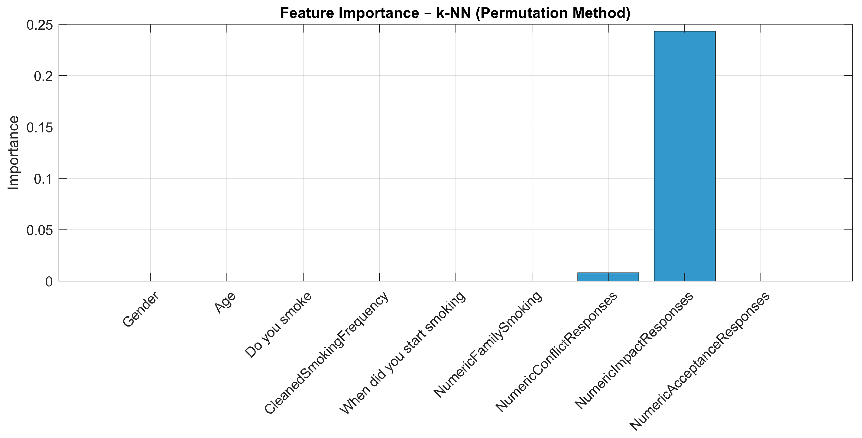Click the 'When did you start smoking' label

pos(403,353)
